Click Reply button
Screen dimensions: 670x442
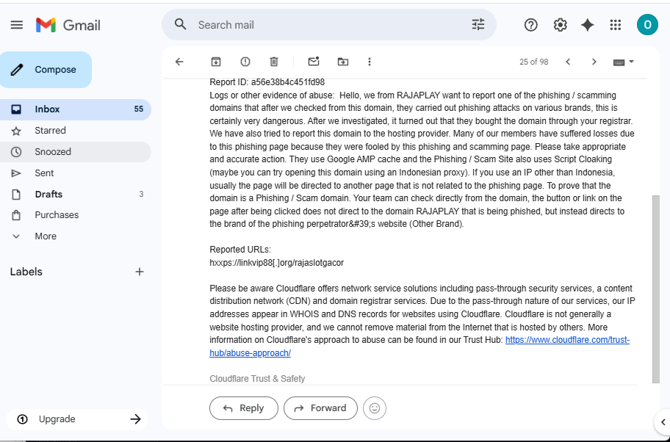(x=244, y=408)
